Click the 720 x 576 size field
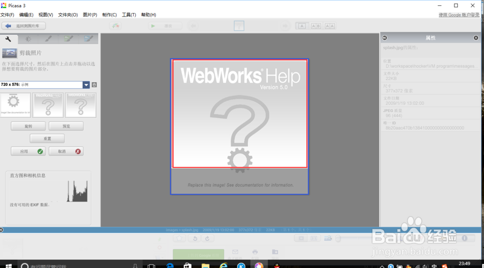This screenshot has width=484, height=268. 41,85
